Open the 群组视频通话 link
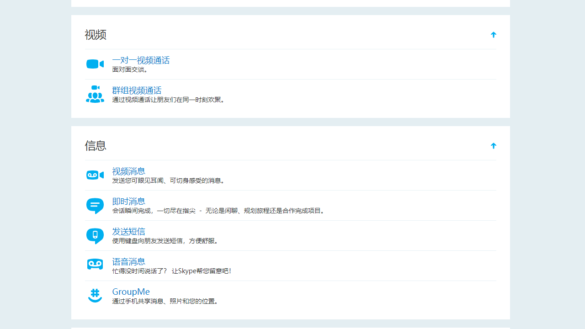Screen dimensions: 585x329 tap(137, 90)
